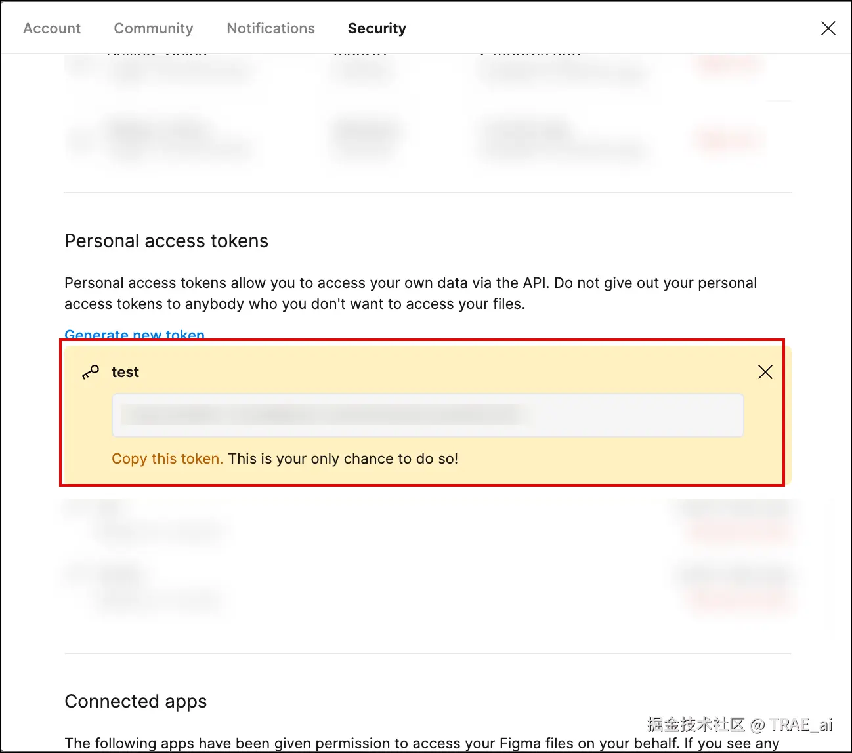852x753 pixels.
Task: Click the personal access tokens description paragraph
Action: (x=410, y=293)
